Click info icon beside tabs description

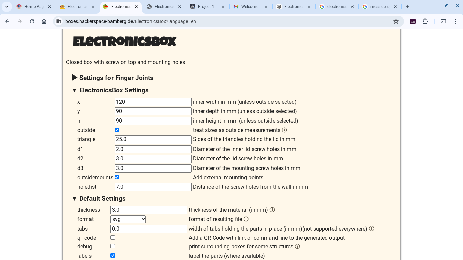[x=371, y=229]
